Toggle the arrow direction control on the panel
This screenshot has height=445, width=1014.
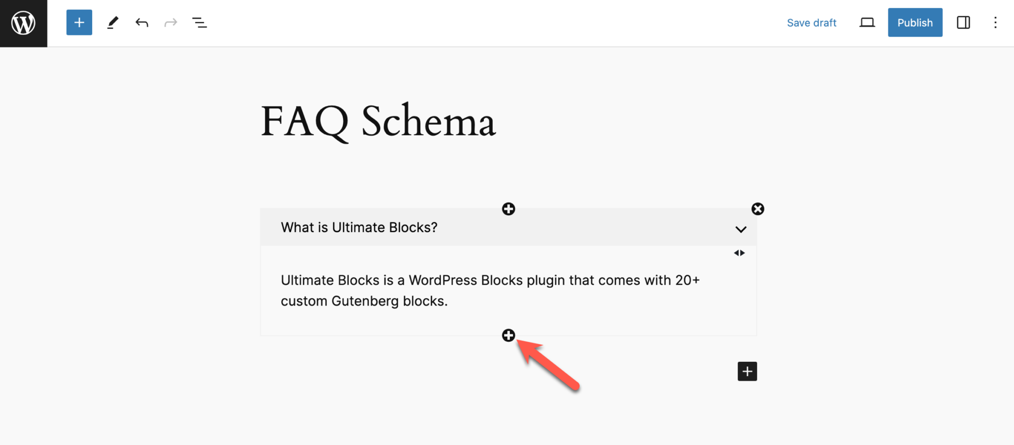pos(739,252)
